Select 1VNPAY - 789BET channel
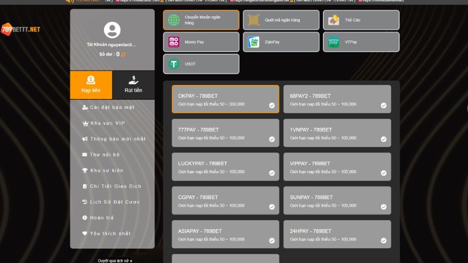Screen dimensions: 468x263 coord(338,133)
